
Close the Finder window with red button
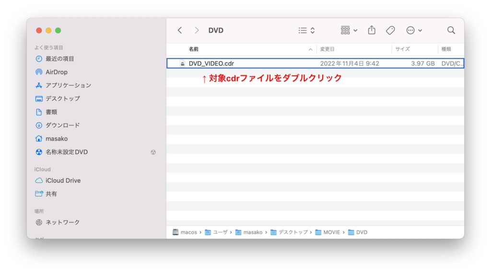(39, 30)
